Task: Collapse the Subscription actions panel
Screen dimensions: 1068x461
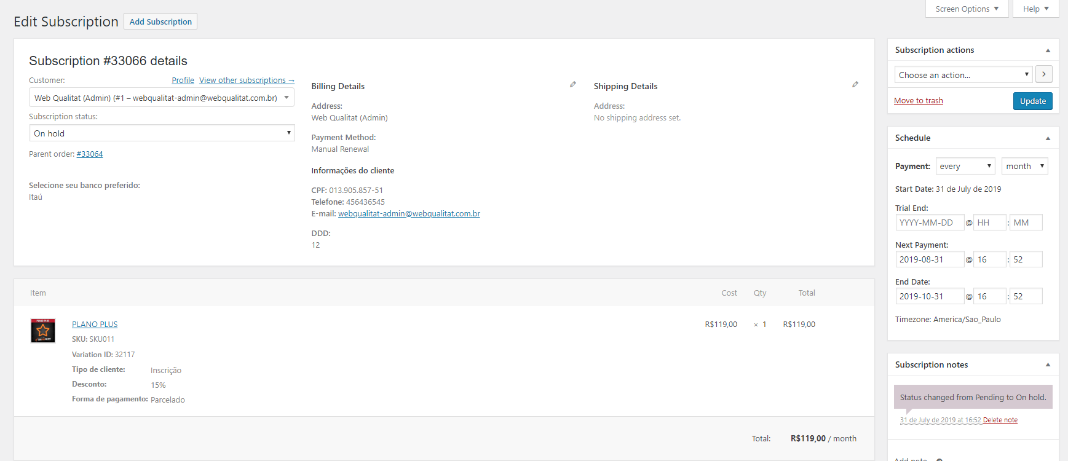Action: point(1048,50)
